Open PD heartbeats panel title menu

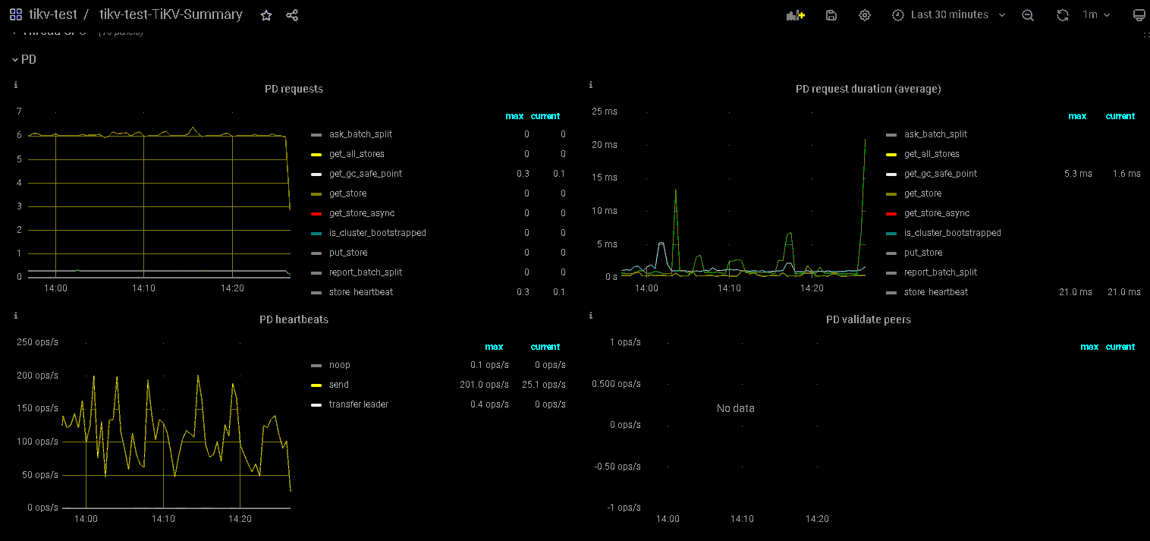(x=294, y=319)
